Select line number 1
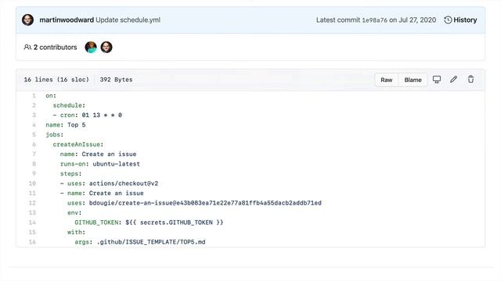 click(x=34, y=95)
